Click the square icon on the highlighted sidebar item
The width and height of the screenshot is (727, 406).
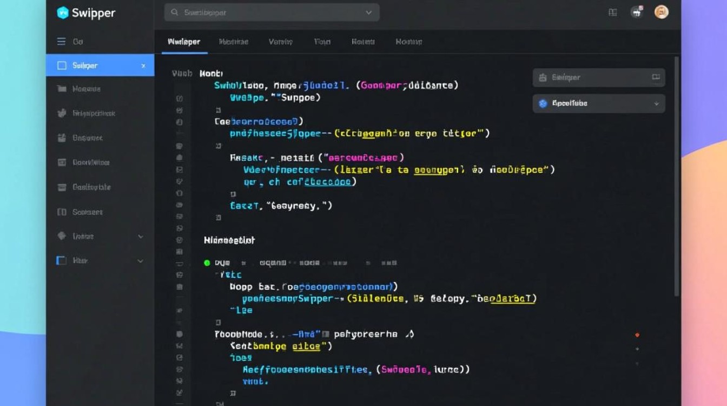pyautogui.click(x=62, y=66)
